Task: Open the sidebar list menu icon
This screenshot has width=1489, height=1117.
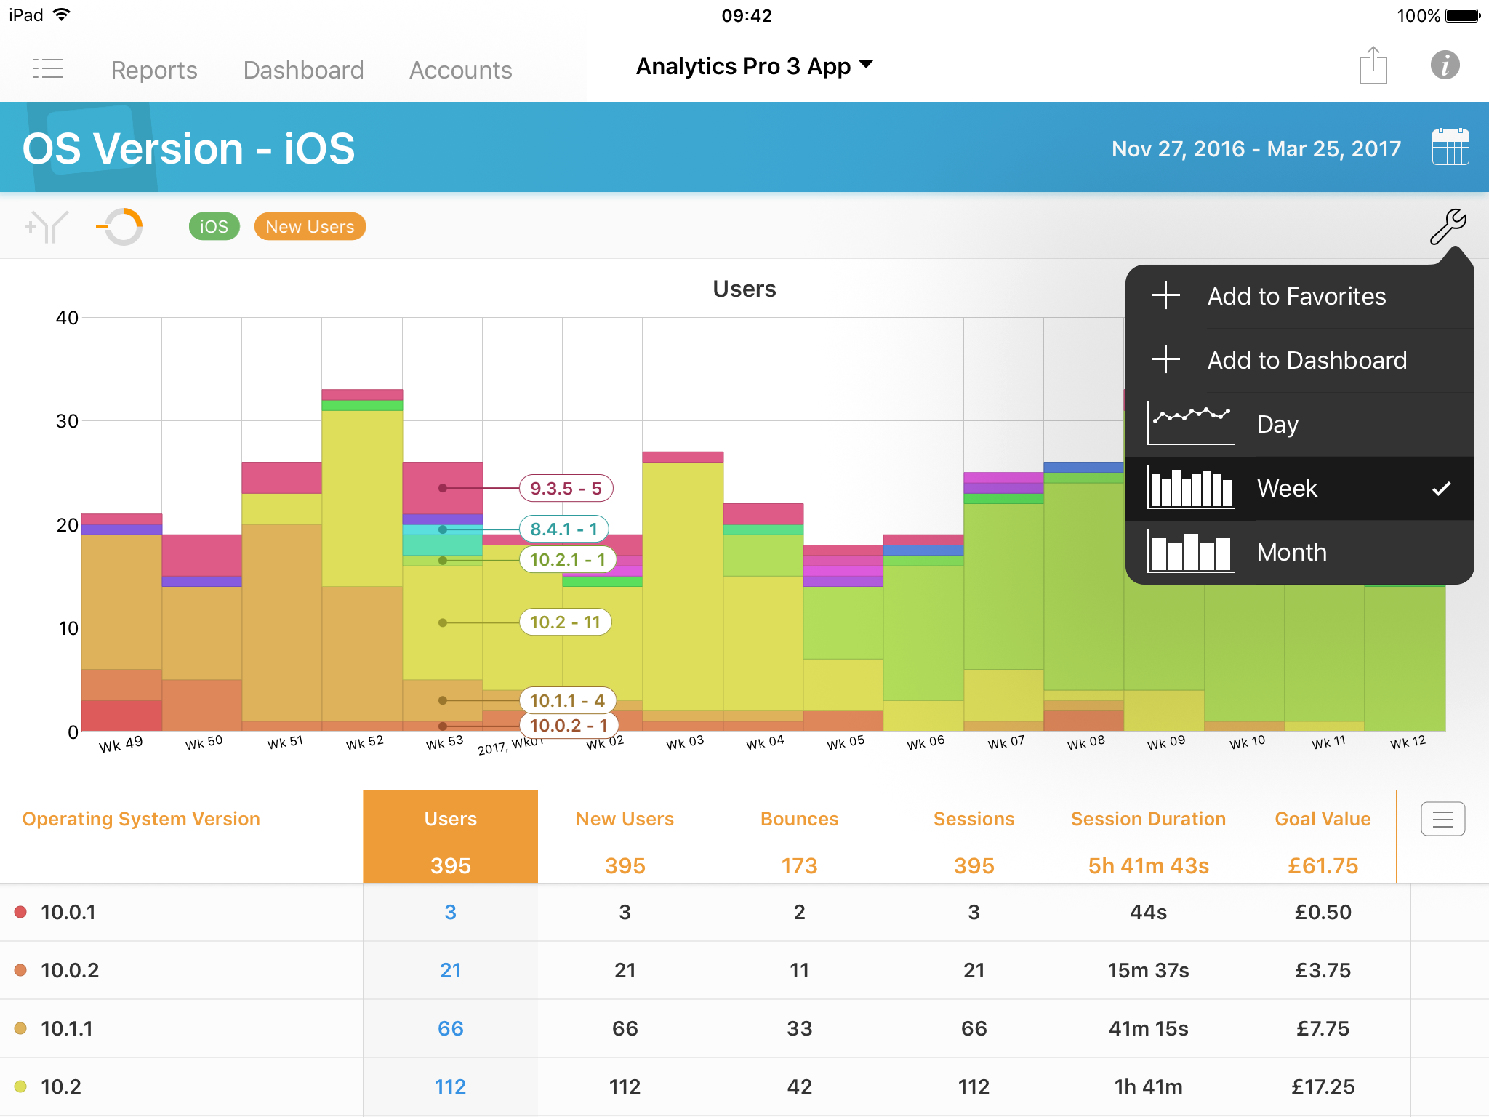Action: click(48, 69)
